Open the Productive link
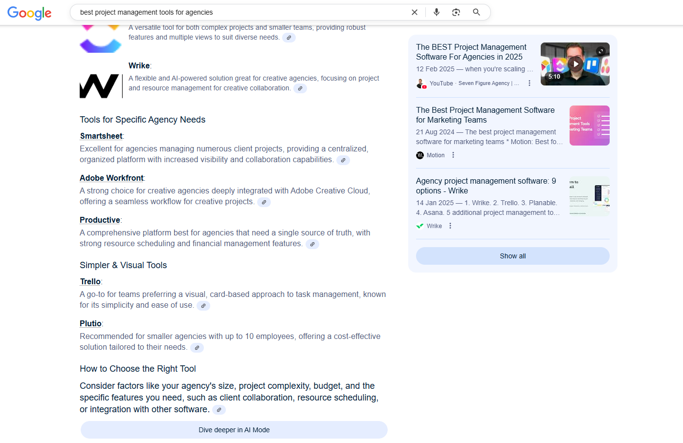This screenshot has height=443, width=683. pos(100,220)
